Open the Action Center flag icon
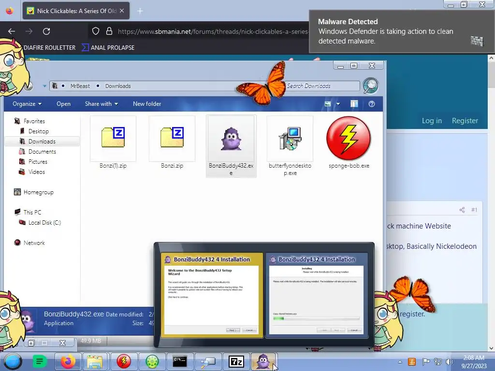 click(425, 362)
